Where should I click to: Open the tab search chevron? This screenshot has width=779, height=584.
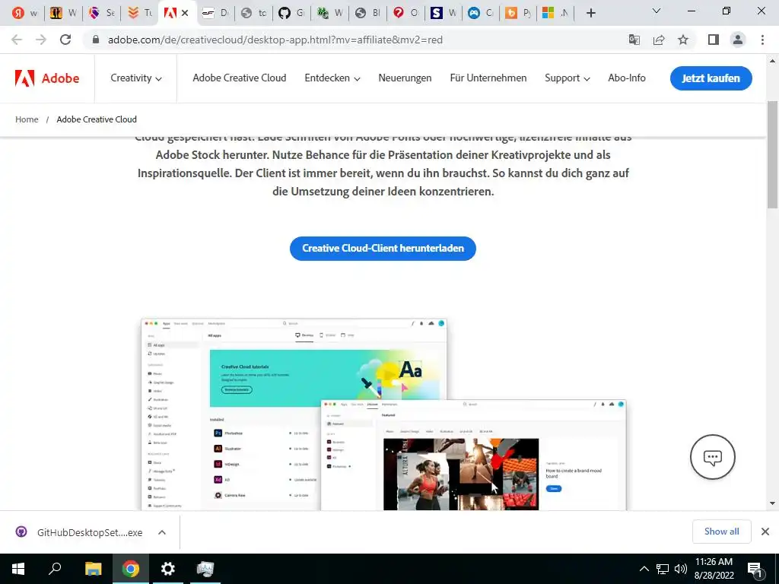pyautogui.click(x=657, y=11)
